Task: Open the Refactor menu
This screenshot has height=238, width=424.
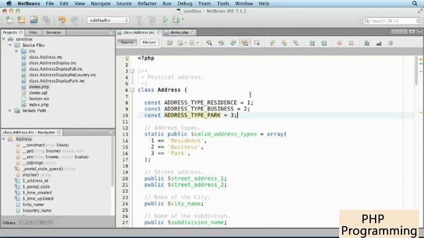Action: click(147, 3)
